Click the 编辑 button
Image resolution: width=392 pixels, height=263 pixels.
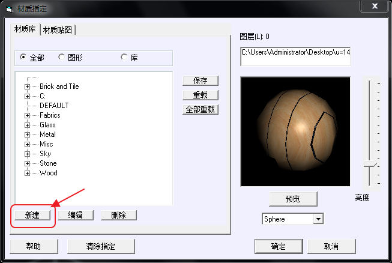coord(75,215)
